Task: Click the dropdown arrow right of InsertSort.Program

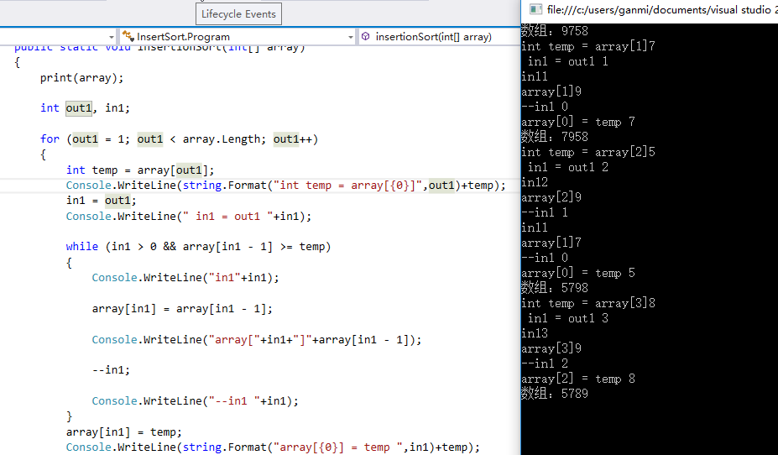Action: click(x=350, y=37)
